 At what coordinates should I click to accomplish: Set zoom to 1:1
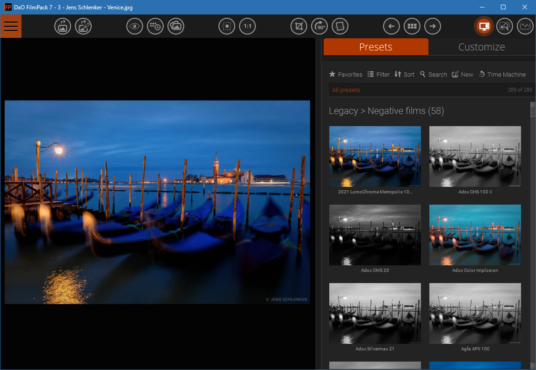[x=247, y=26]
